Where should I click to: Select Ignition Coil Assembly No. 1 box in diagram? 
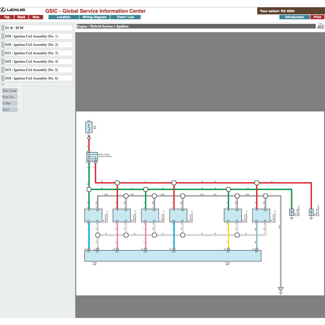(93, 216)
